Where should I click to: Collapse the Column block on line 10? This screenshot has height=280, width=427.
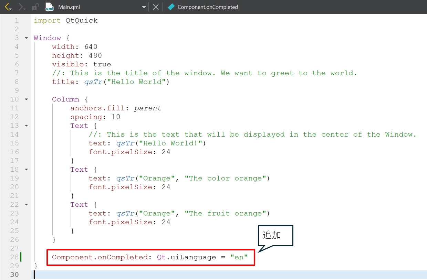(27, 99)
